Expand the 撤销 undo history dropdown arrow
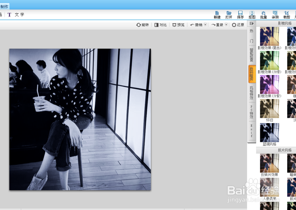Viewport: 296px width, 210px height. (205, 25)
